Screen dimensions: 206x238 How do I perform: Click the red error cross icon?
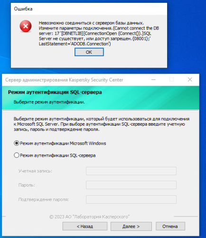[26, 26]
